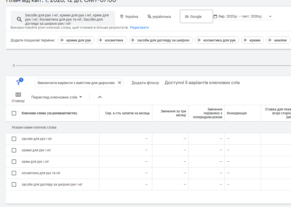
Task: Click the "Редагувати" link
Action: pos(139,28)
